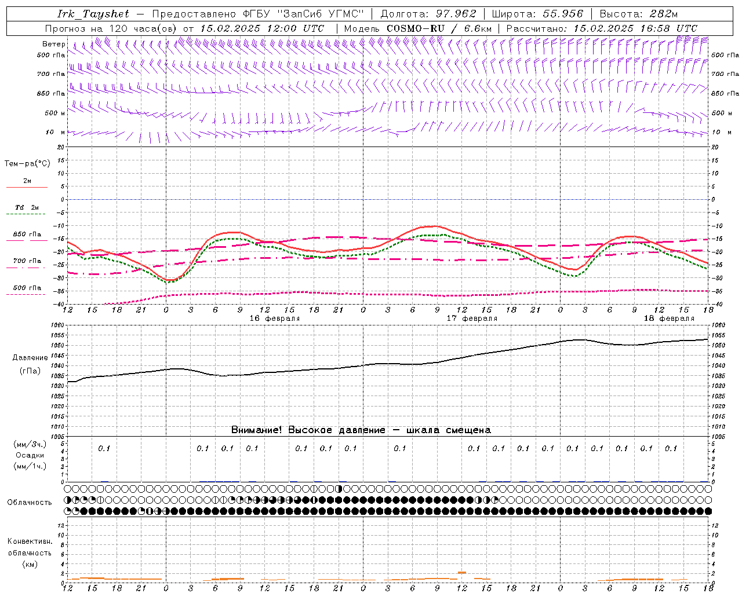The width and height of the screenshot is (742, 593).
Task: Click the (мм/3ч.) precipitation unit label
Action: 30,444
